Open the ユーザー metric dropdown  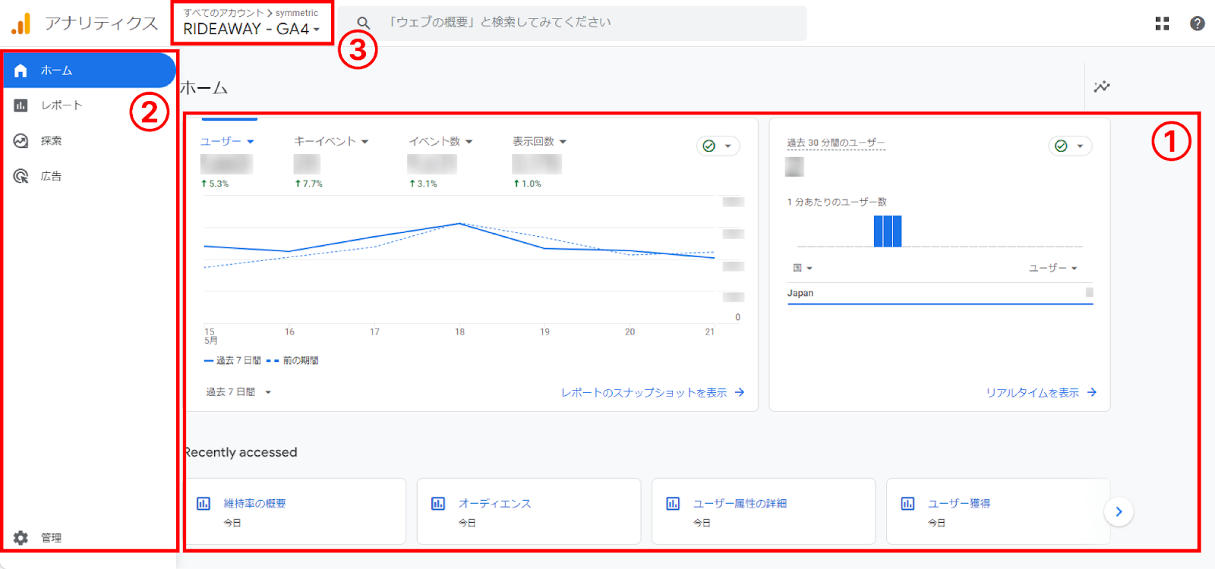tap(227, 141)
